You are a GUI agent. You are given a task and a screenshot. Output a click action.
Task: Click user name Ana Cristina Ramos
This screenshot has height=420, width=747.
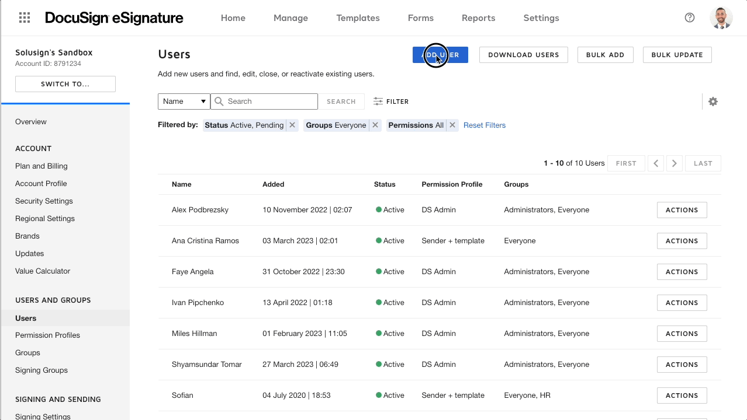tap(205, 241)
